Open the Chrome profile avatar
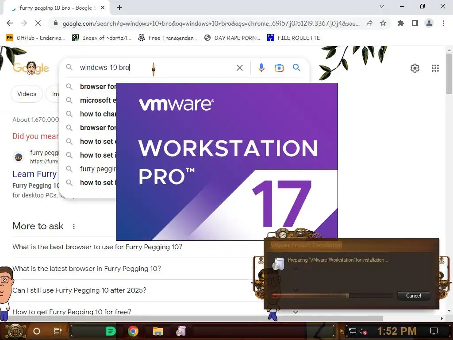 point(429,23)
